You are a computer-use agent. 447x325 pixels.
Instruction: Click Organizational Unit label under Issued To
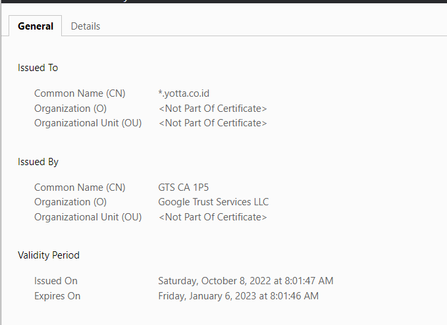88,123
